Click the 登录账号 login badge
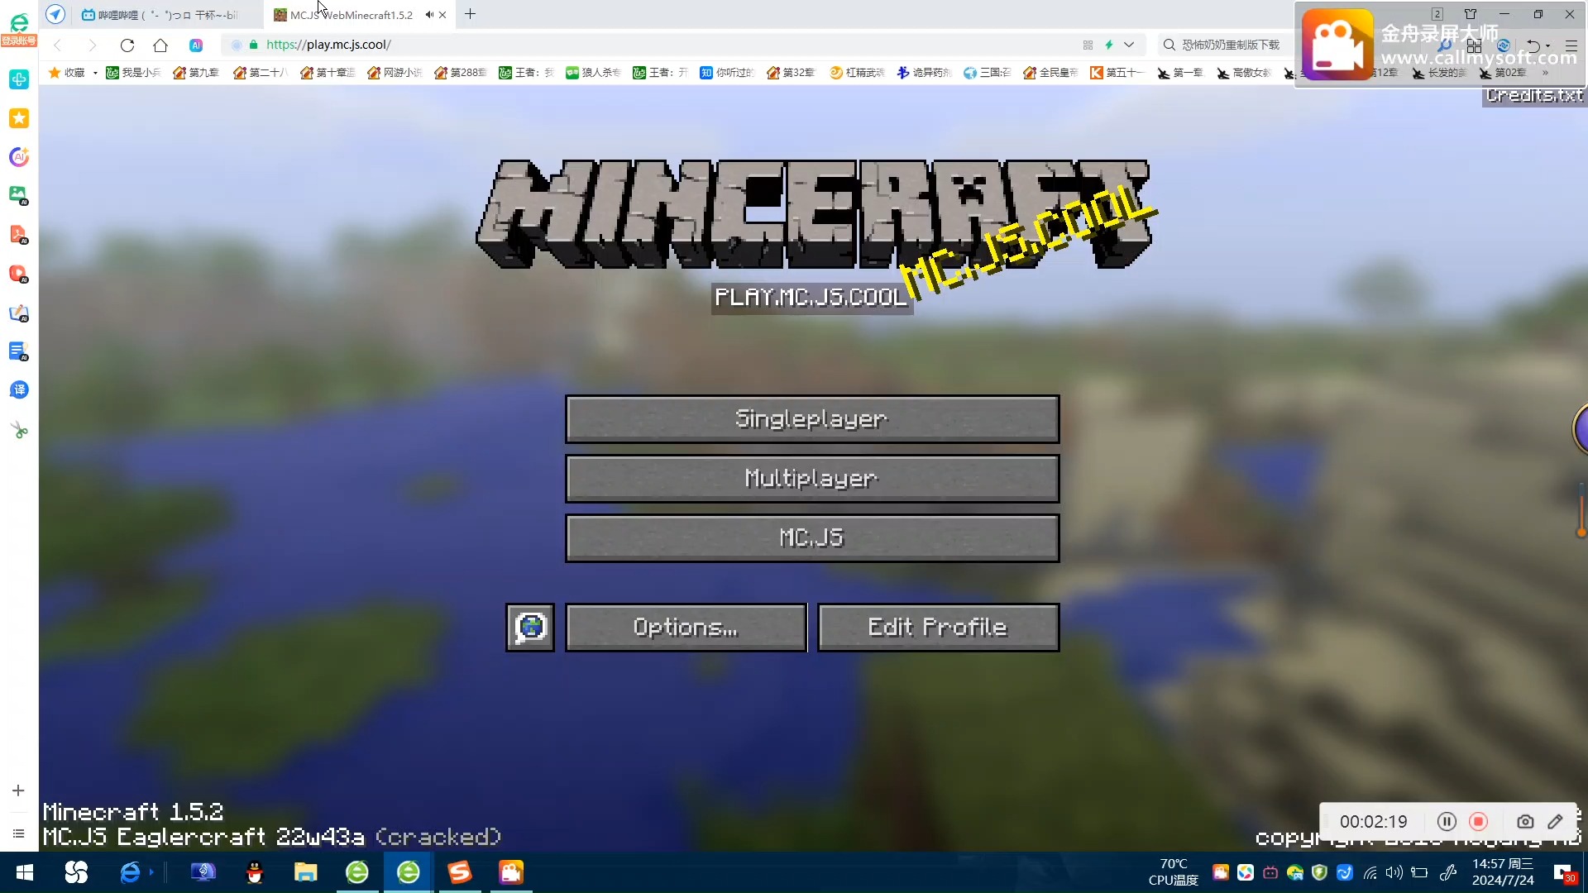The height and width of the screenshot is (893, 1588). (19, 41)
